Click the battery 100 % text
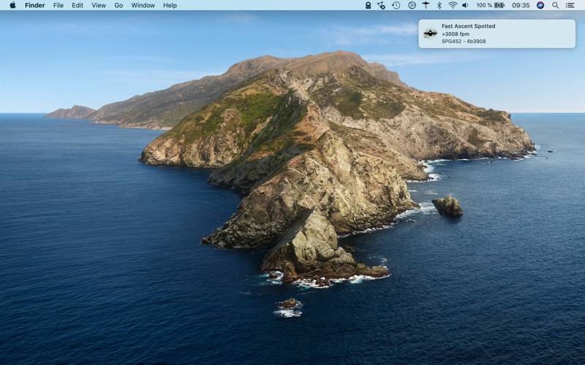585x365 pixels. 484,5
